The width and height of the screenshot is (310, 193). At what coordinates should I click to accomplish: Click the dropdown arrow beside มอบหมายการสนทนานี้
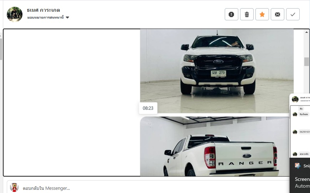(67, 17)
